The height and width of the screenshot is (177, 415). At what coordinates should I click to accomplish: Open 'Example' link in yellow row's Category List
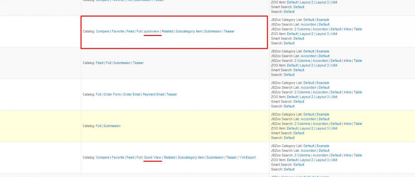[323, 114]
